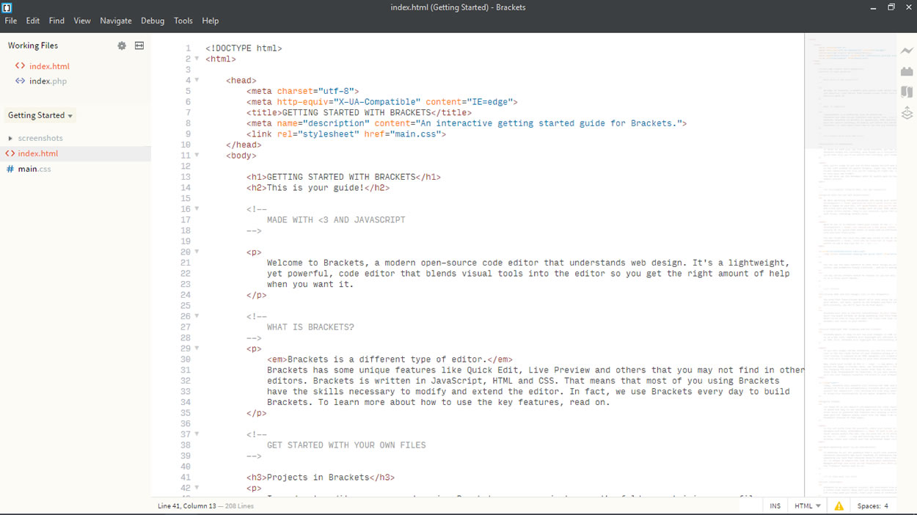Open the Navigate menu
The height and width of the screenshot is (515, 917).
(116, 21)
